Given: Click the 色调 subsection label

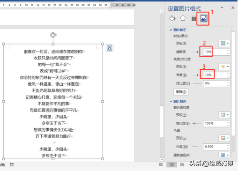Looking at the screenshot, I should [177, 131].
